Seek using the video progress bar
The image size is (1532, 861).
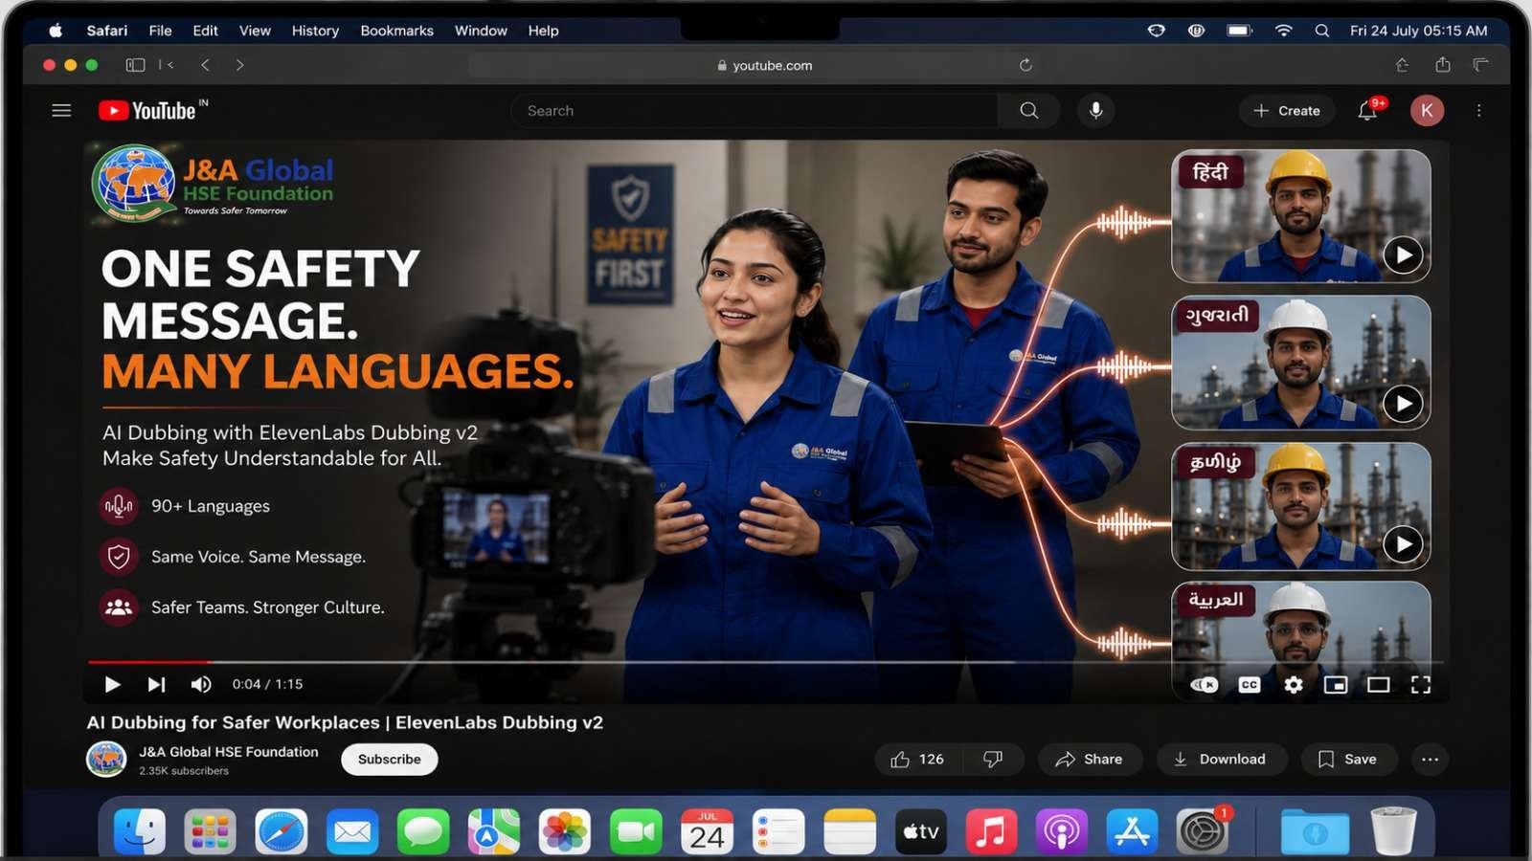pyautogui.click(x=765, y=662)
